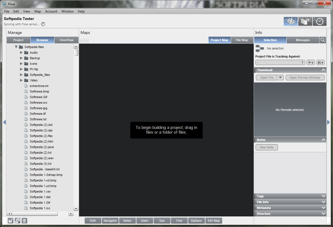The height and width of the screenshot is (227, 333).
Task: Expand the Tags section
Action: (x=324, y=196)
